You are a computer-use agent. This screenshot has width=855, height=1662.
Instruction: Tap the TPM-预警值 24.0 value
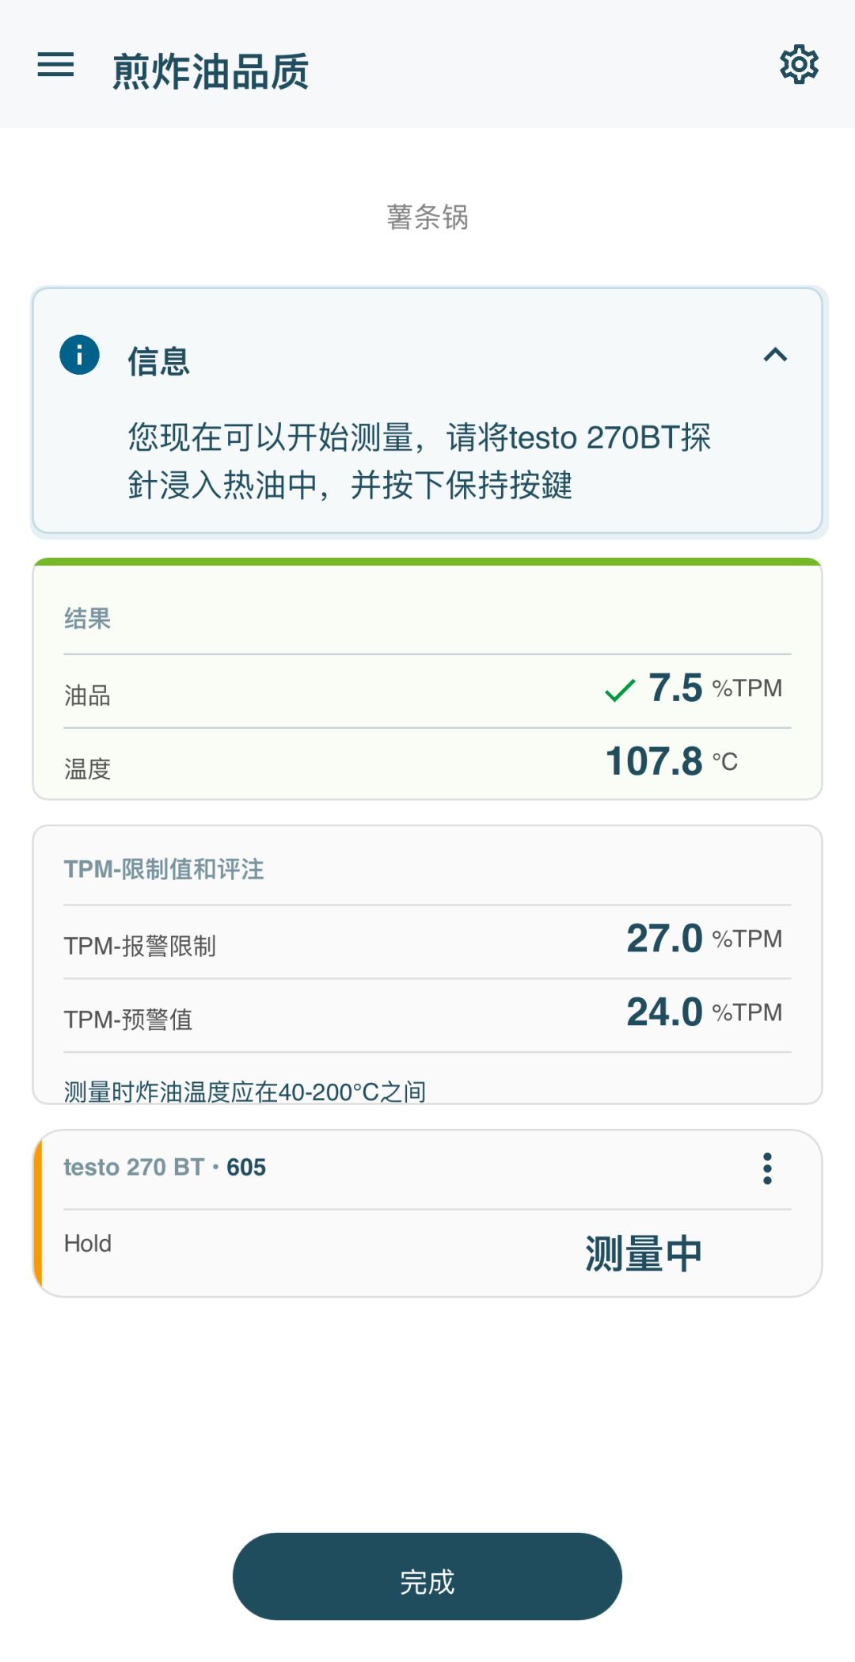[664, 1012]
